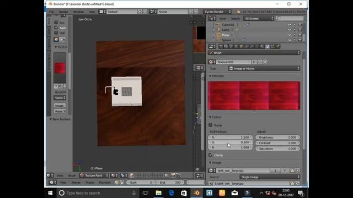353x198 pixels.
Task: Click the timeline End frame field
Action: tap(170, 183)
